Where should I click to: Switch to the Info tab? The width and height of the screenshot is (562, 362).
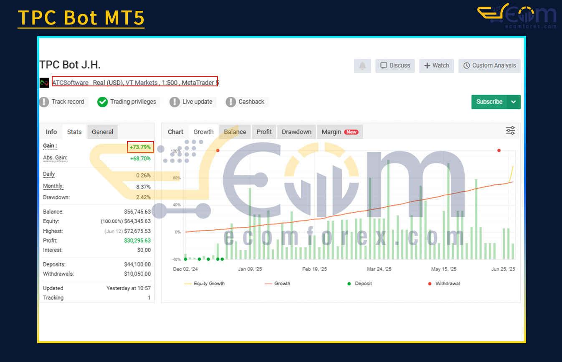click(x=51, y=132)
